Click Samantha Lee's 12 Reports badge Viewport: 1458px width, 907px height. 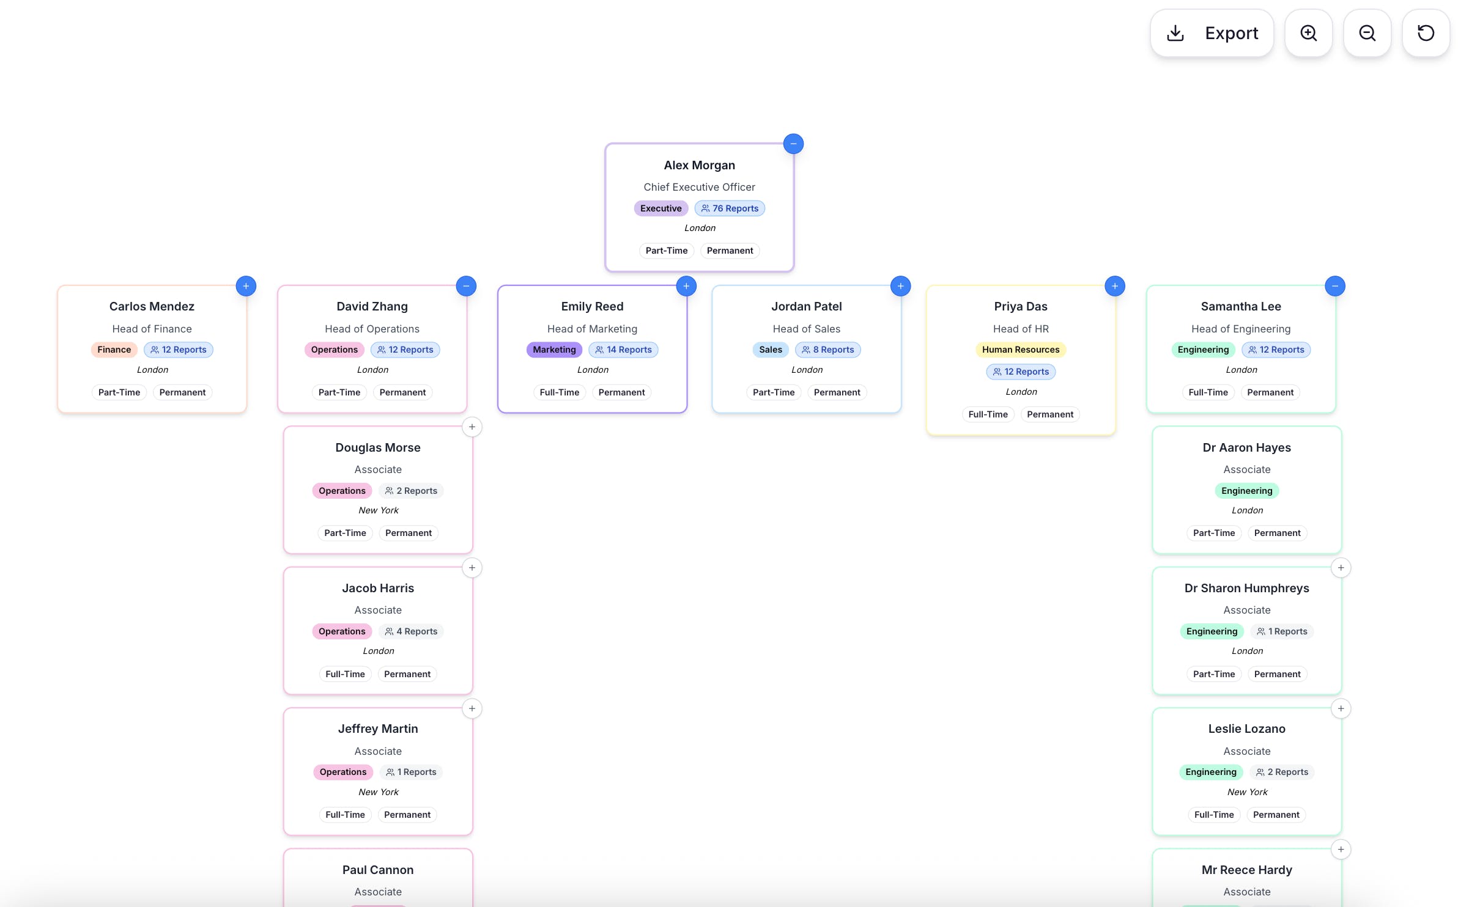(x=1276, y=350)
